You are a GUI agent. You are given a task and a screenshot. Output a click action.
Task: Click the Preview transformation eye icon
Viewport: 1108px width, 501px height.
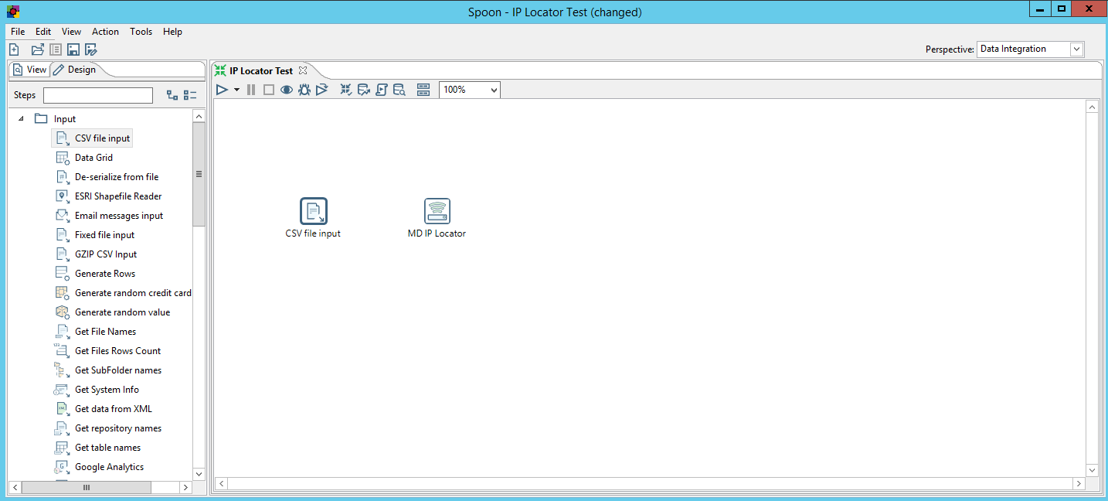286,90
